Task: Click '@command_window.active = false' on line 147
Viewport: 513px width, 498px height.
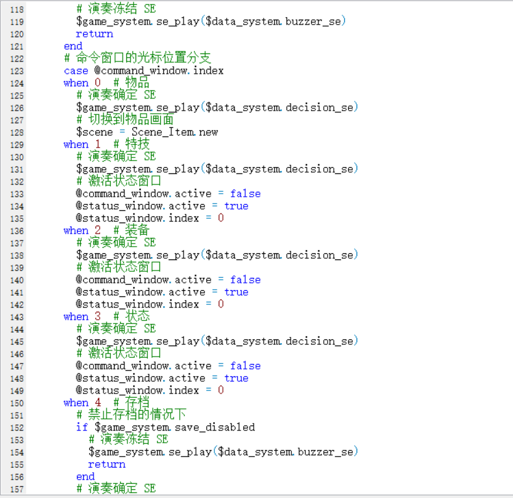Action: pyautogui.click(x=169, y=366)
